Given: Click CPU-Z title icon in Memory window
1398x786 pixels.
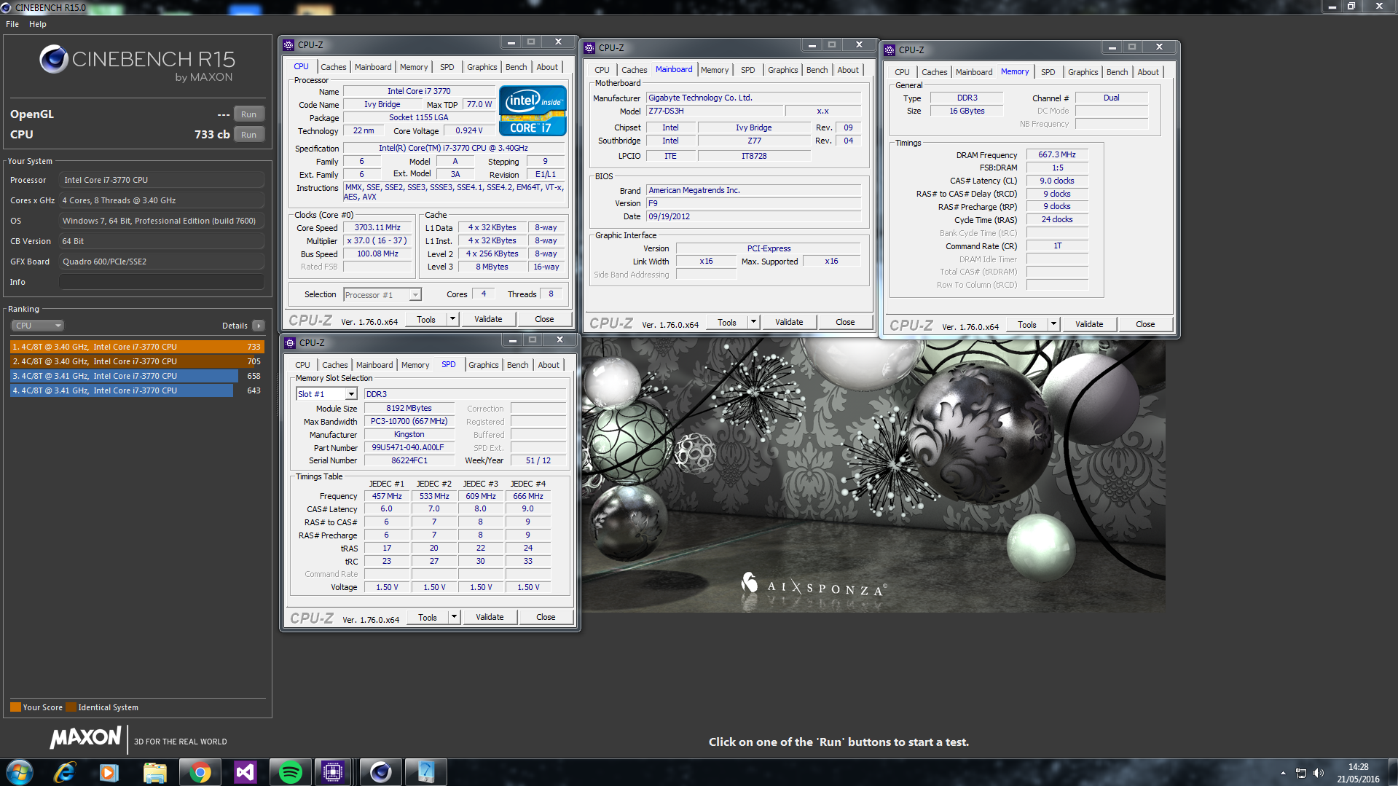Looking at the screenshot, I should 890,50.
